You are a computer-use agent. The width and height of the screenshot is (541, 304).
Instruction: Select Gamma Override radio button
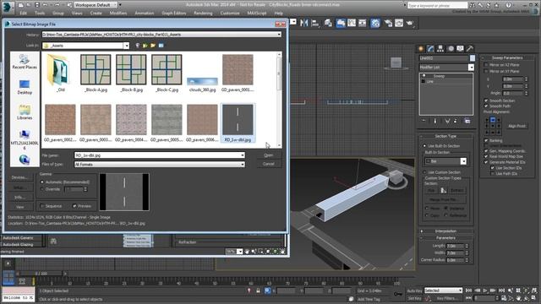[42, 189]
